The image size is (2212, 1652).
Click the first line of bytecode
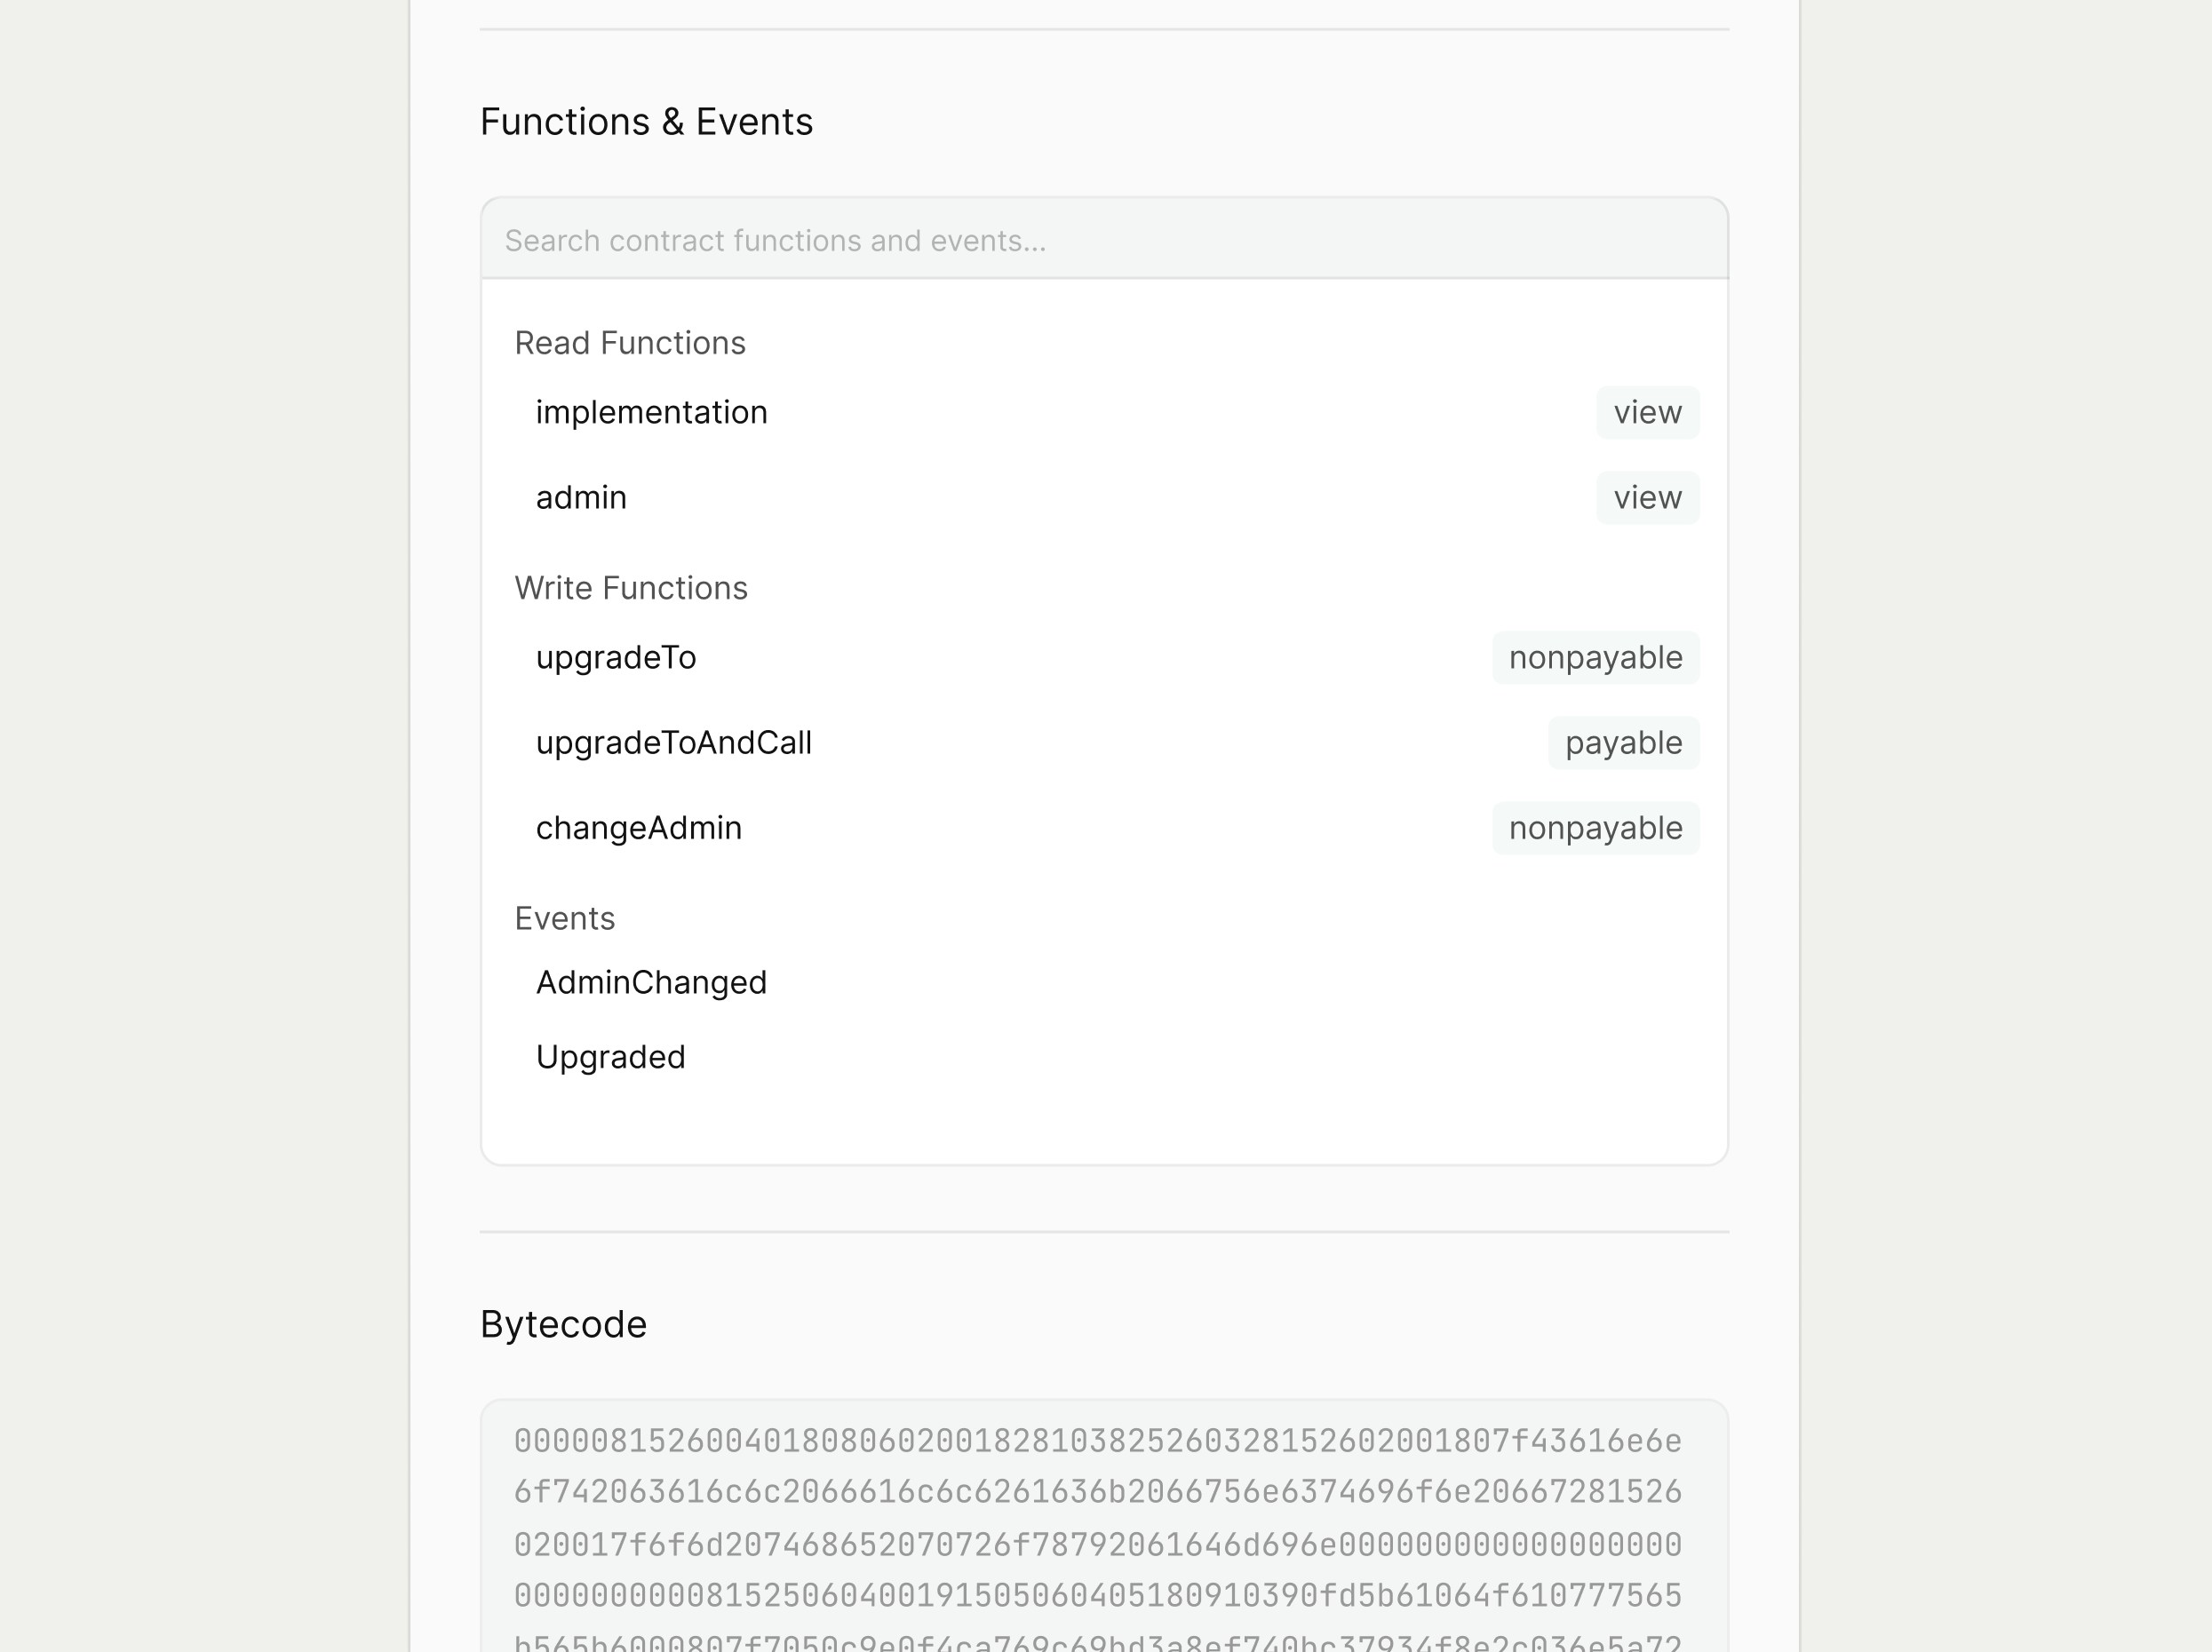click(x=1100, y=1441)
